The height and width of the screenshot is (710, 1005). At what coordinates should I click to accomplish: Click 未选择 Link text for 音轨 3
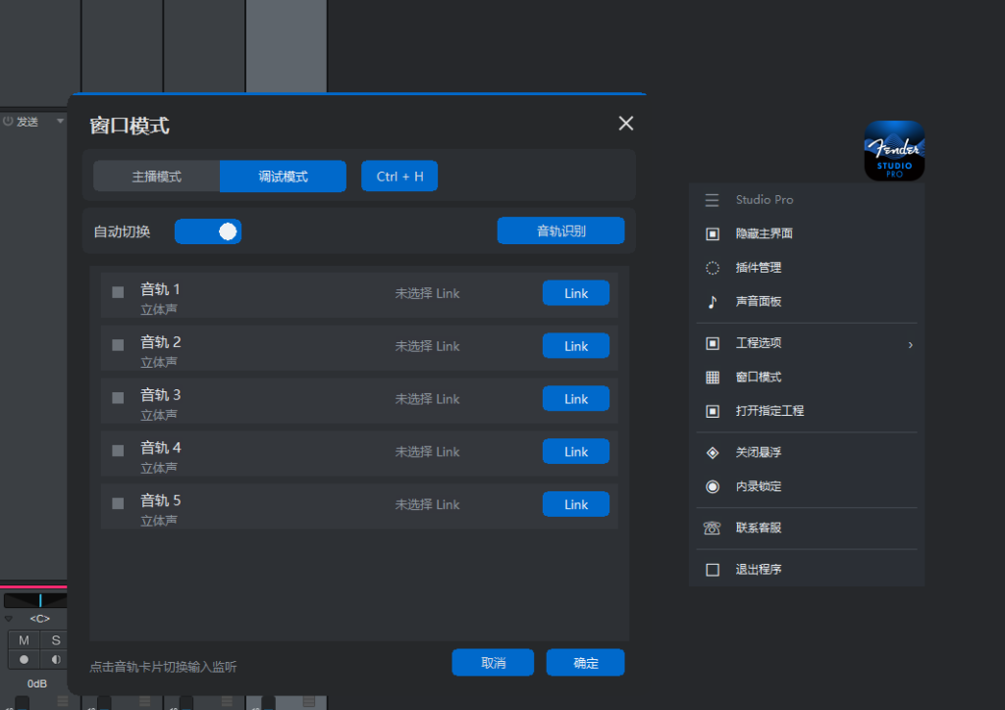(427, 399)
